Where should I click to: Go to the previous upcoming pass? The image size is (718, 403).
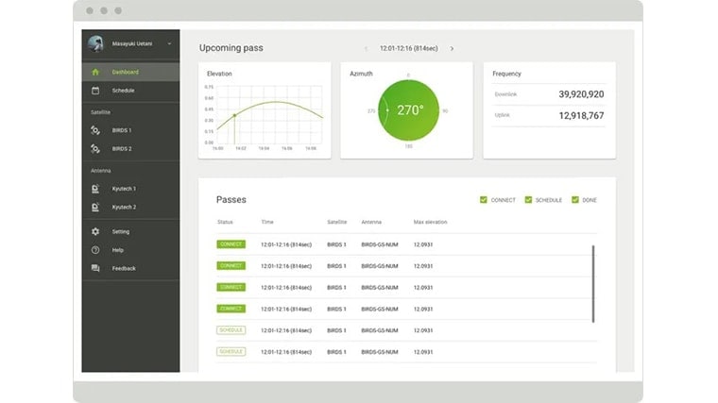(367, 48)
